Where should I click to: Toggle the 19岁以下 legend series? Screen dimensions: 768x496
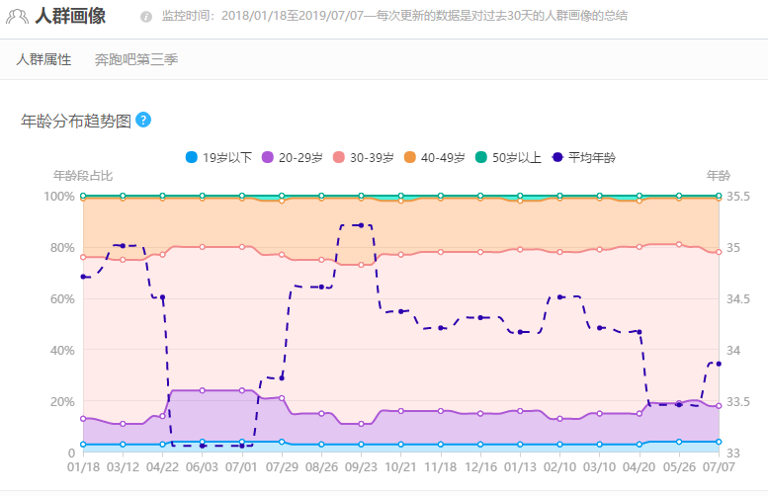click(x=218, y=157)
